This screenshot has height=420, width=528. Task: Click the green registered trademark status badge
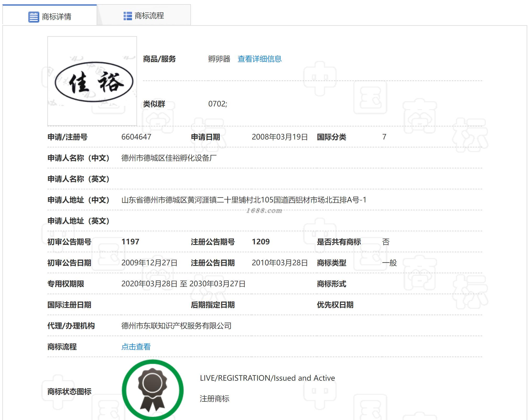[153, 390]
